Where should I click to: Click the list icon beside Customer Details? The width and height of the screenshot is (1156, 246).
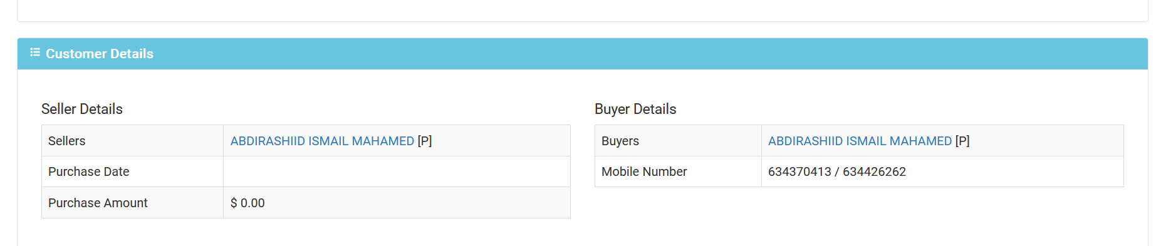click(35, 53)
